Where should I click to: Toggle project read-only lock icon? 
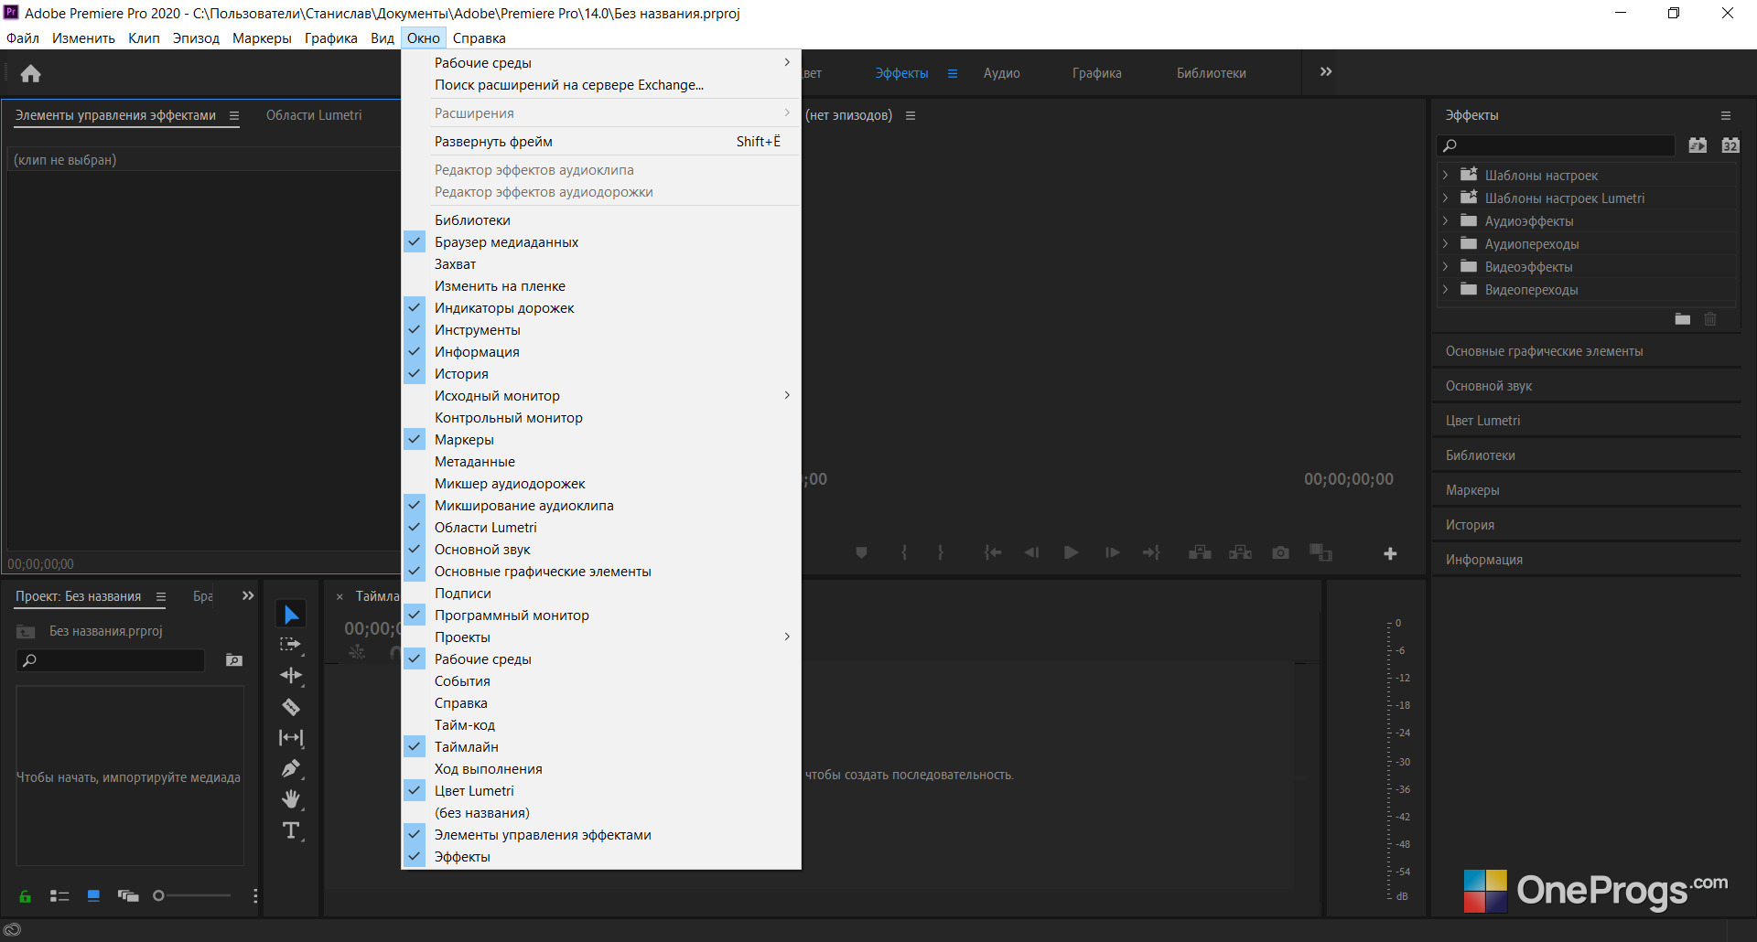coord(26,896)
